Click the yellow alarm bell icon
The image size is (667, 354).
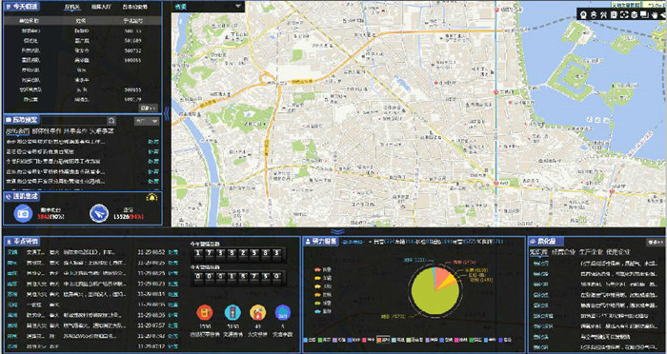point(151,197)
